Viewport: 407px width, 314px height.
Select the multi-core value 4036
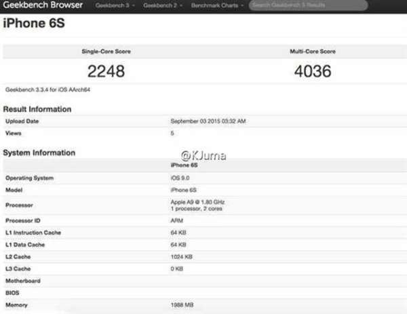[313, 71]
